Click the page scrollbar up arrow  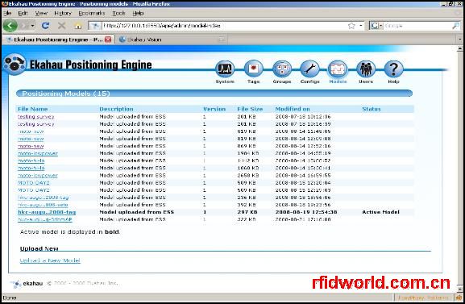(x=460, y=48)
